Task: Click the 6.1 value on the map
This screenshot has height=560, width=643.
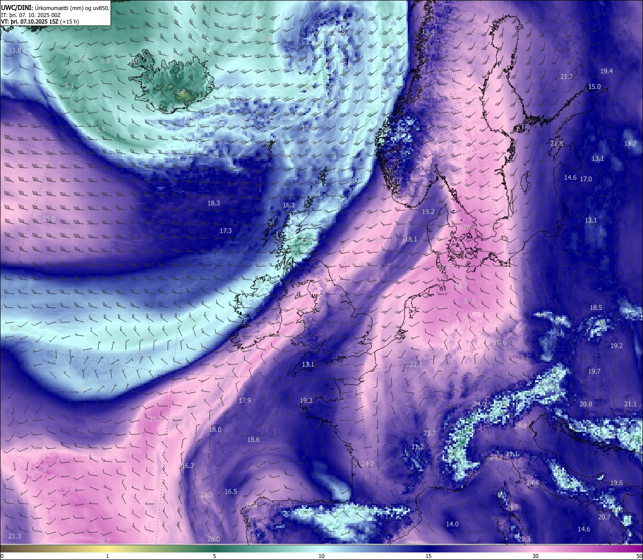Action: coord(69,85)
